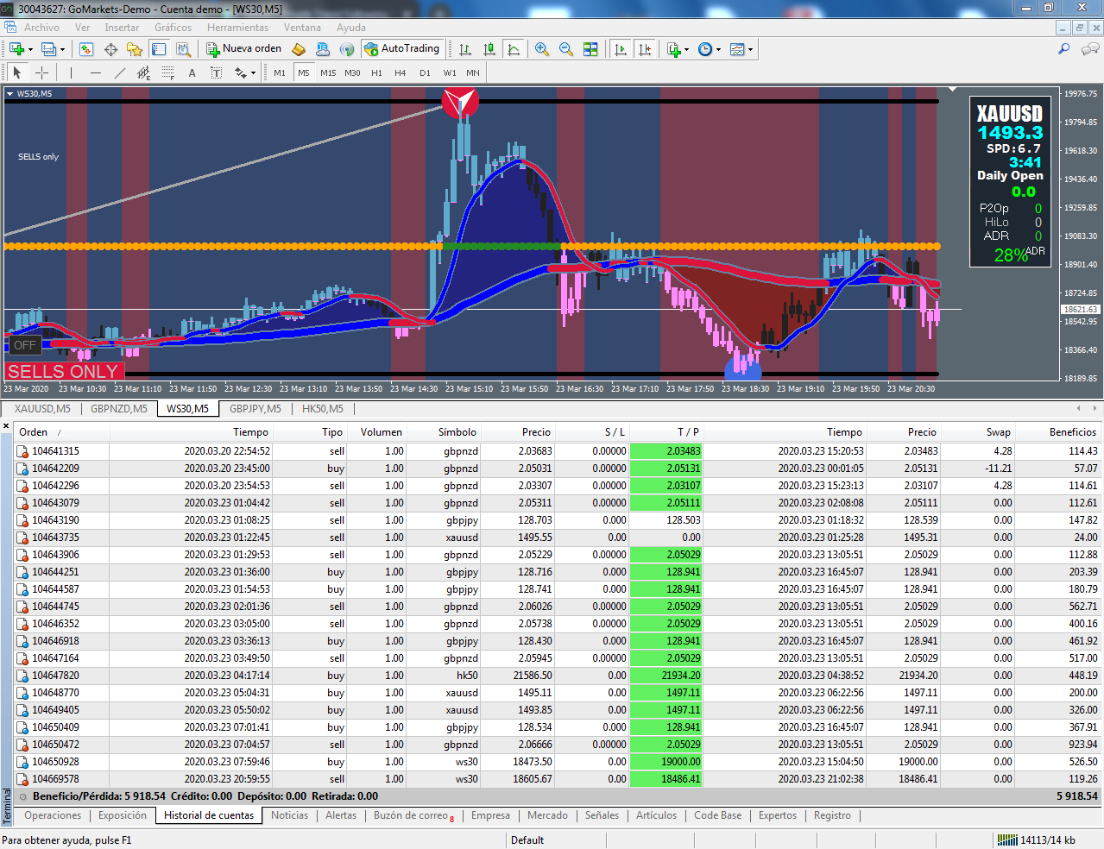This screenshot has width=1104, height=849.
Task: Switch chart to bar chart
Action: coord(465,49)
